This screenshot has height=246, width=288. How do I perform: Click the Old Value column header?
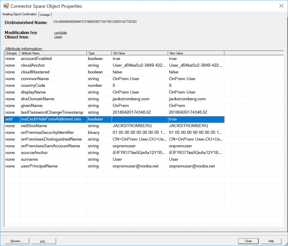(x=139, y=53)
